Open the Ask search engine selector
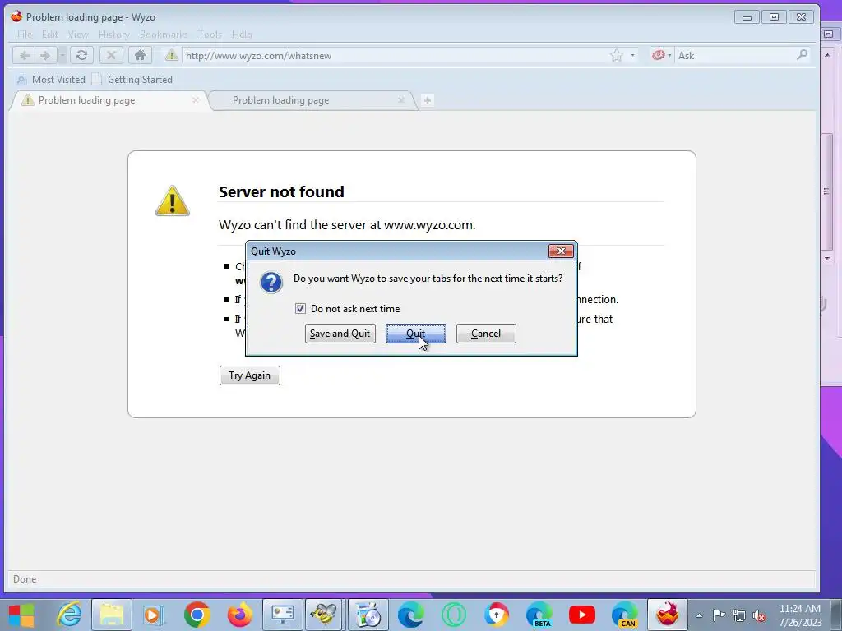The image size is (842, 631). tap(662, 55)
